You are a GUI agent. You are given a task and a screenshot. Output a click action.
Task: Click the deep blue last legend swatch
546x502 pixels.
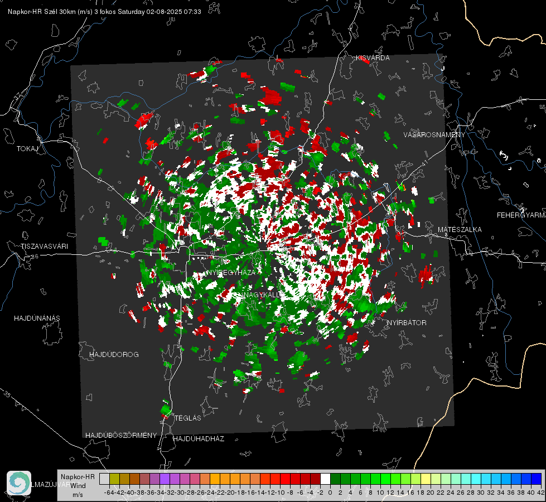[537, 479]
